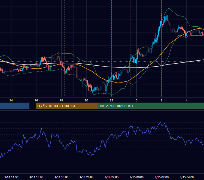The width and height of the screenshot is (204, 180).
Task: Click the 3/14 20:00 time label
Action: pyautogui.click(x=86, y=177)
